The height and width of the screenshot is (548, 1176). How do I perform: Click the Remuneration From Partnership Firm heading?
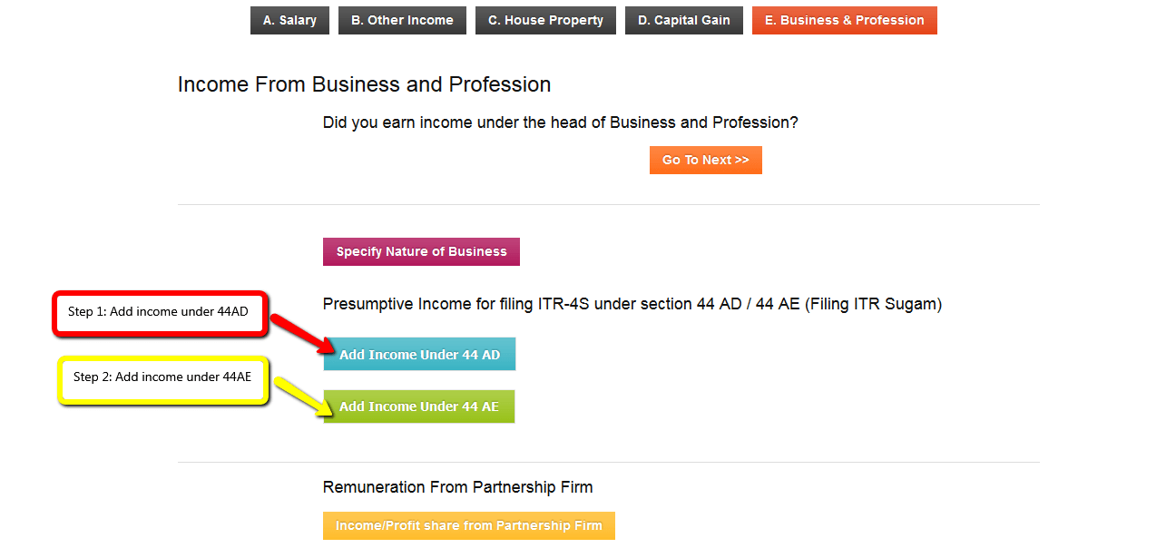pos(457,487)
